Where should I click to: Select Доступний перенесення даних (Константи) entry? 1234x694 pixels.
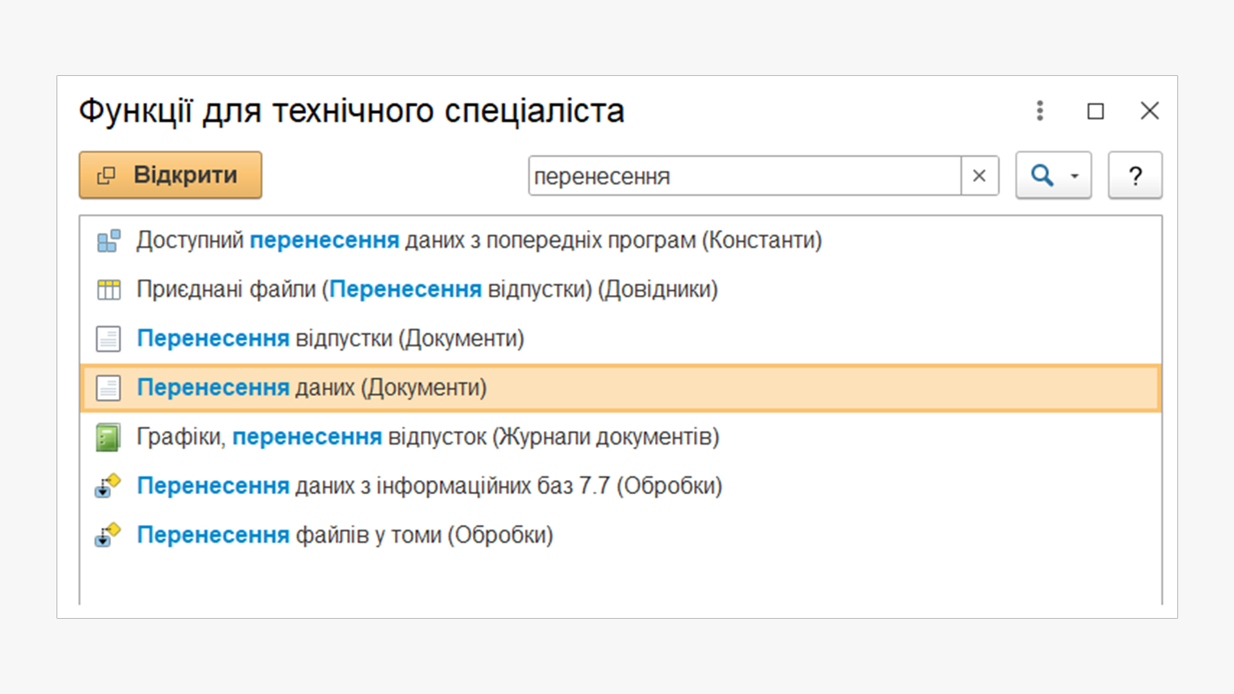tap(479, 240)
